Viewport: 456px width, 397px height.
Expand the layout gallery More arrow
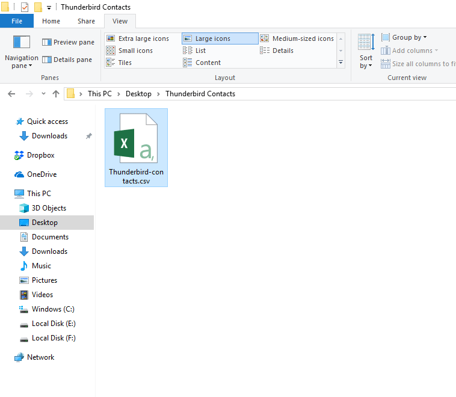(x=341, y=63)
